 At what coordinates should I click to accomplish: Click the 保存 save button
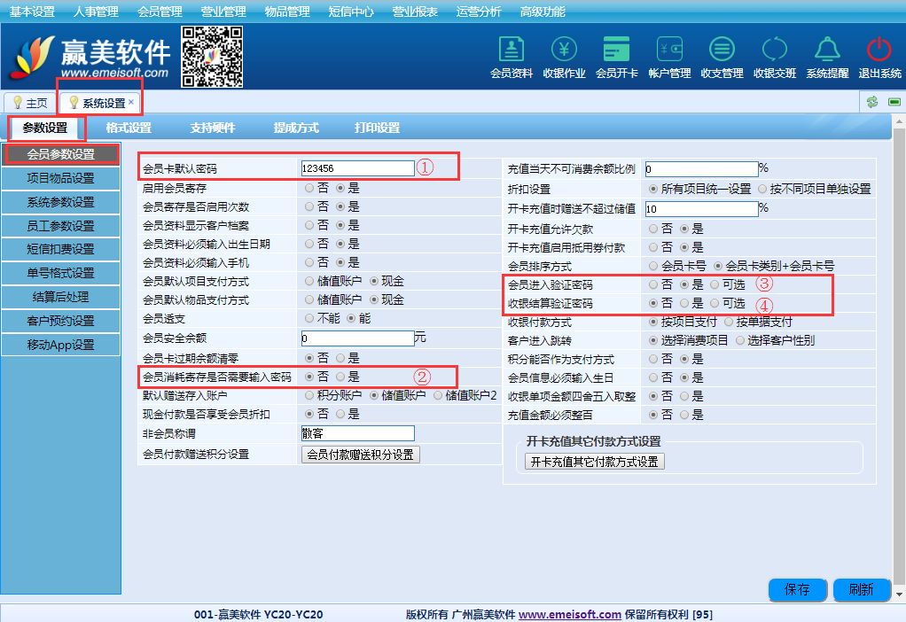798,589
